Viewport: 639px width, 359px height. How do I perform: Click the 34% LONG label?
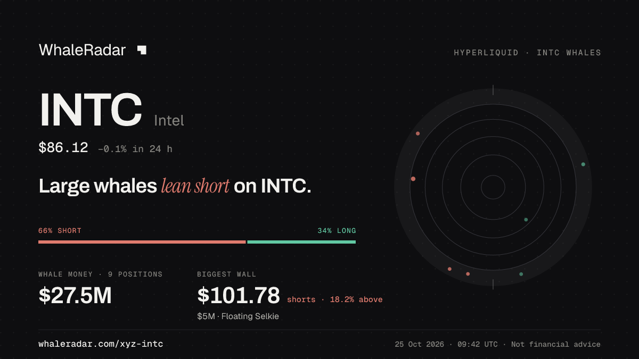coord(337,231)
